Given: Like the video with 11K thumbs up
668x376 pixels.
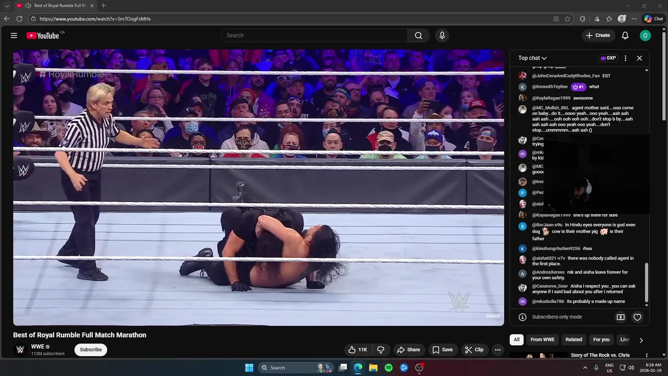Looking at the screenshot, I should [358, 350].
